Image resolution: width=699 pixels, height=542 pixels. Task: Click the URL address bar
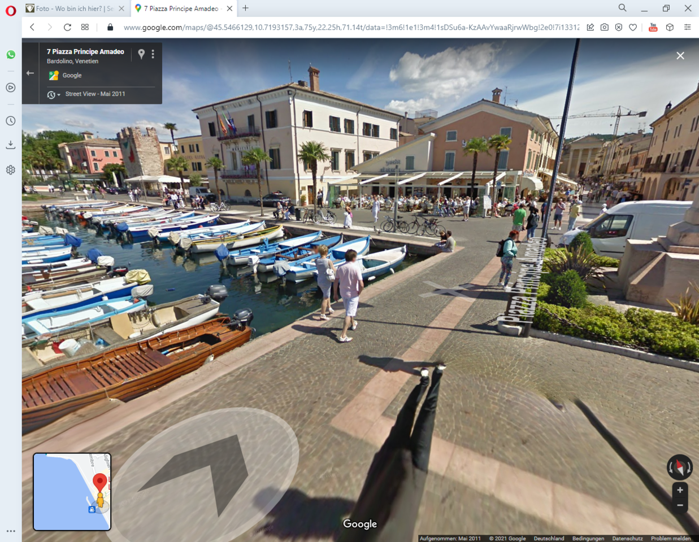tap(351, 27)
